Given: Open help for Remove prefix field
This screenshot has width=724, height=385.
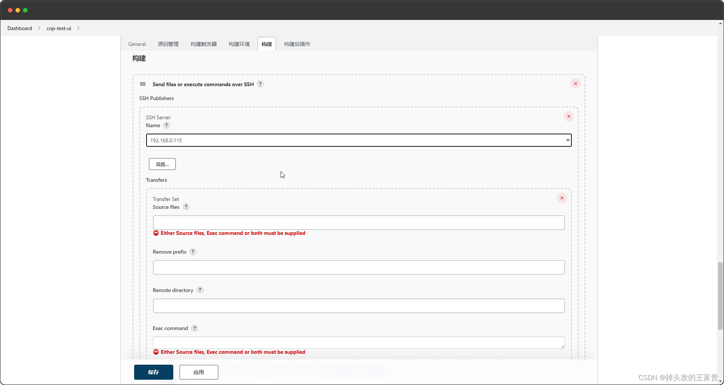Looking at the screenshot, I should (x=193, y=252).
